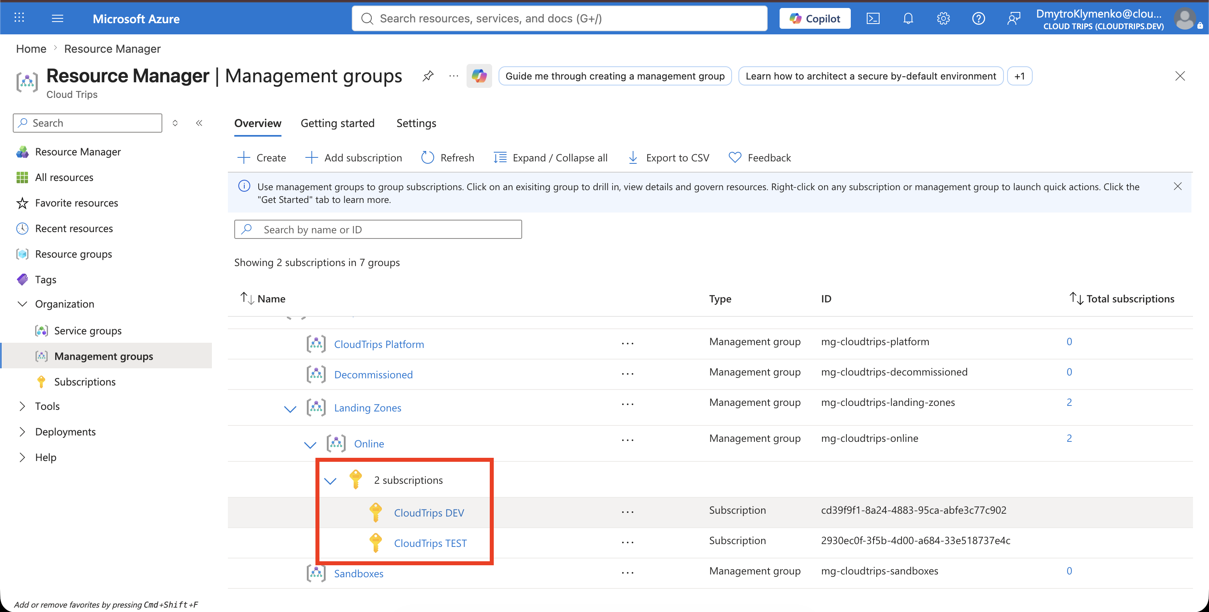Screen dimensions: 1209x612
Task: Open the CloudTrips Platform link
Action: click(x=379, y=344)
